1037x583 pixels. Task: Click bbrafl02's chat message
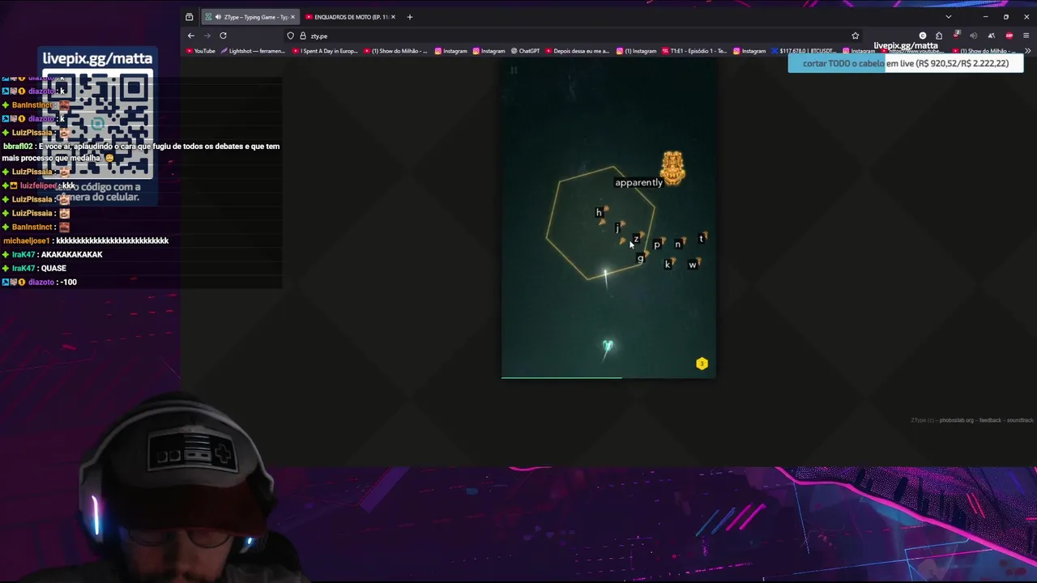click(141, 152)
